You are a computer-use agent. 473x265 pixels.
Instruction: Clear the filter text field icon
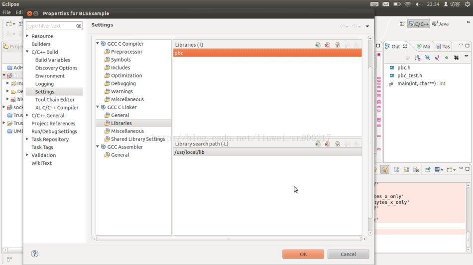79,26
